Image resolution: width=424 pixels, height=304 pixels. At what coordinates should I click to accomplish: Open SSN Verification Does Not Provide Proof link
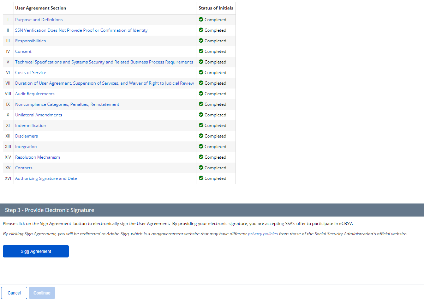81,30
